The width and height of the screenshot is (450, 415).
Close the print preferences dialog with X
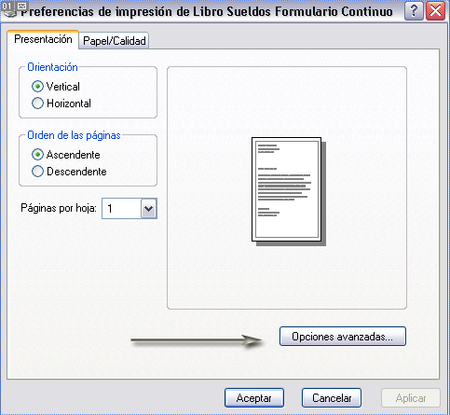tap(436, 11)
